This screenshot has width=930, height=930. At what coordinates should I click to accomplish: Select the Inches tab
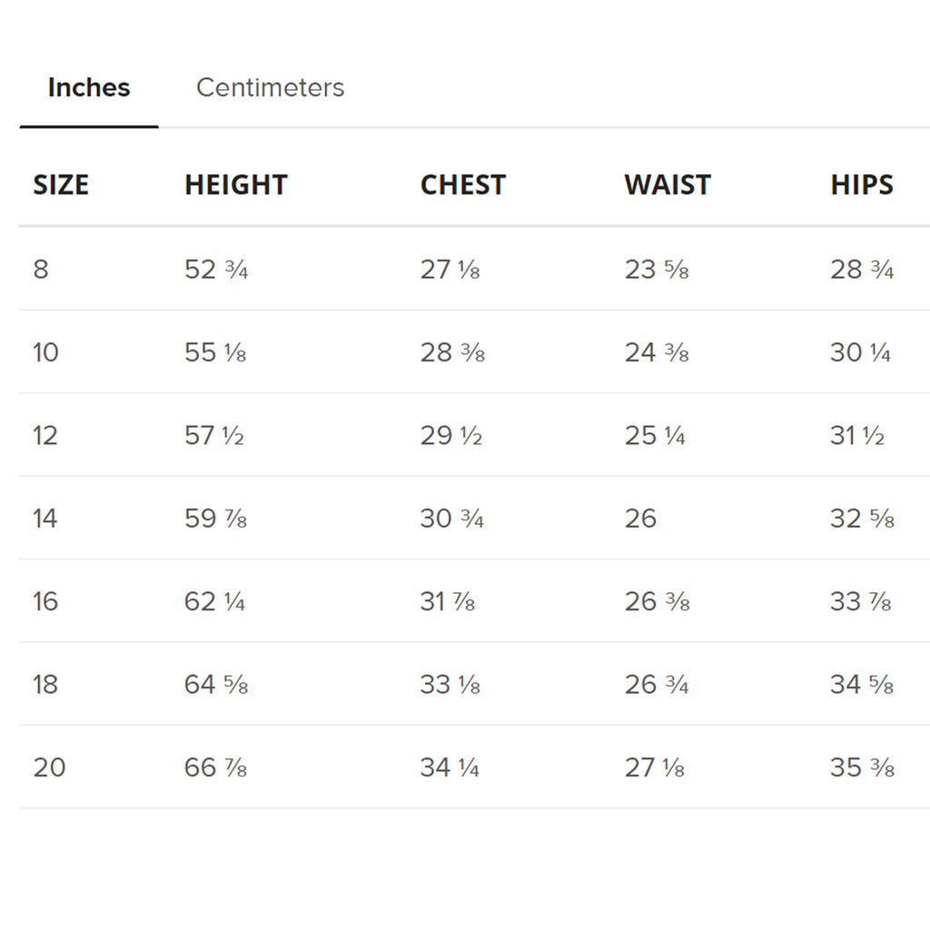click(x=88, y=87)
